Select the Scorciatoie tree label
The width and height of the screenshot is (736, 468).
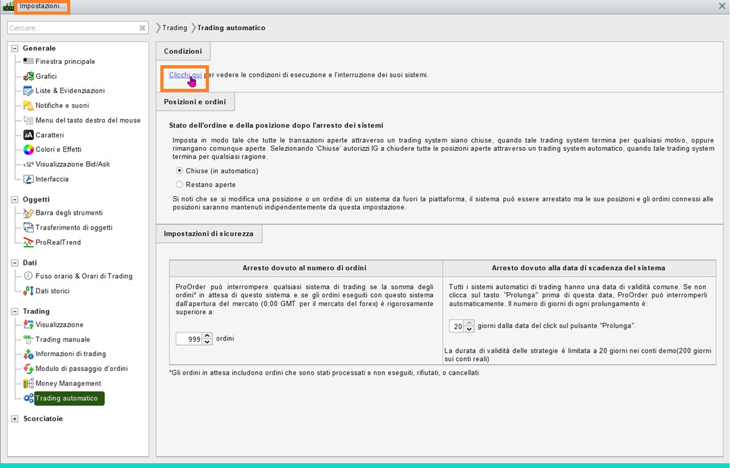(43, 419)
